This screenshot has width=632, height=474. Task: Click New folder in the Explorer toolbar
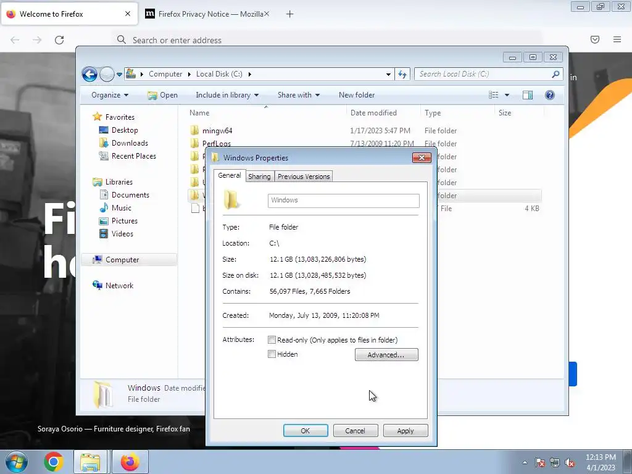(357, 95)
